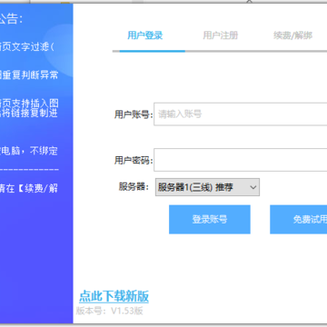The image size is (327, 327).
Task: Click the 登录账号 button
Action: coord(210,220)
